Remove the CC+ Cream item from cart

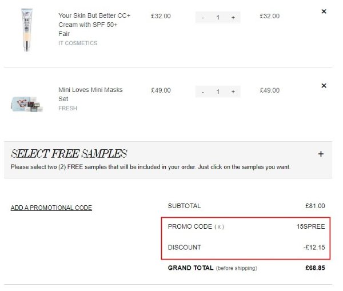point(324,11)
